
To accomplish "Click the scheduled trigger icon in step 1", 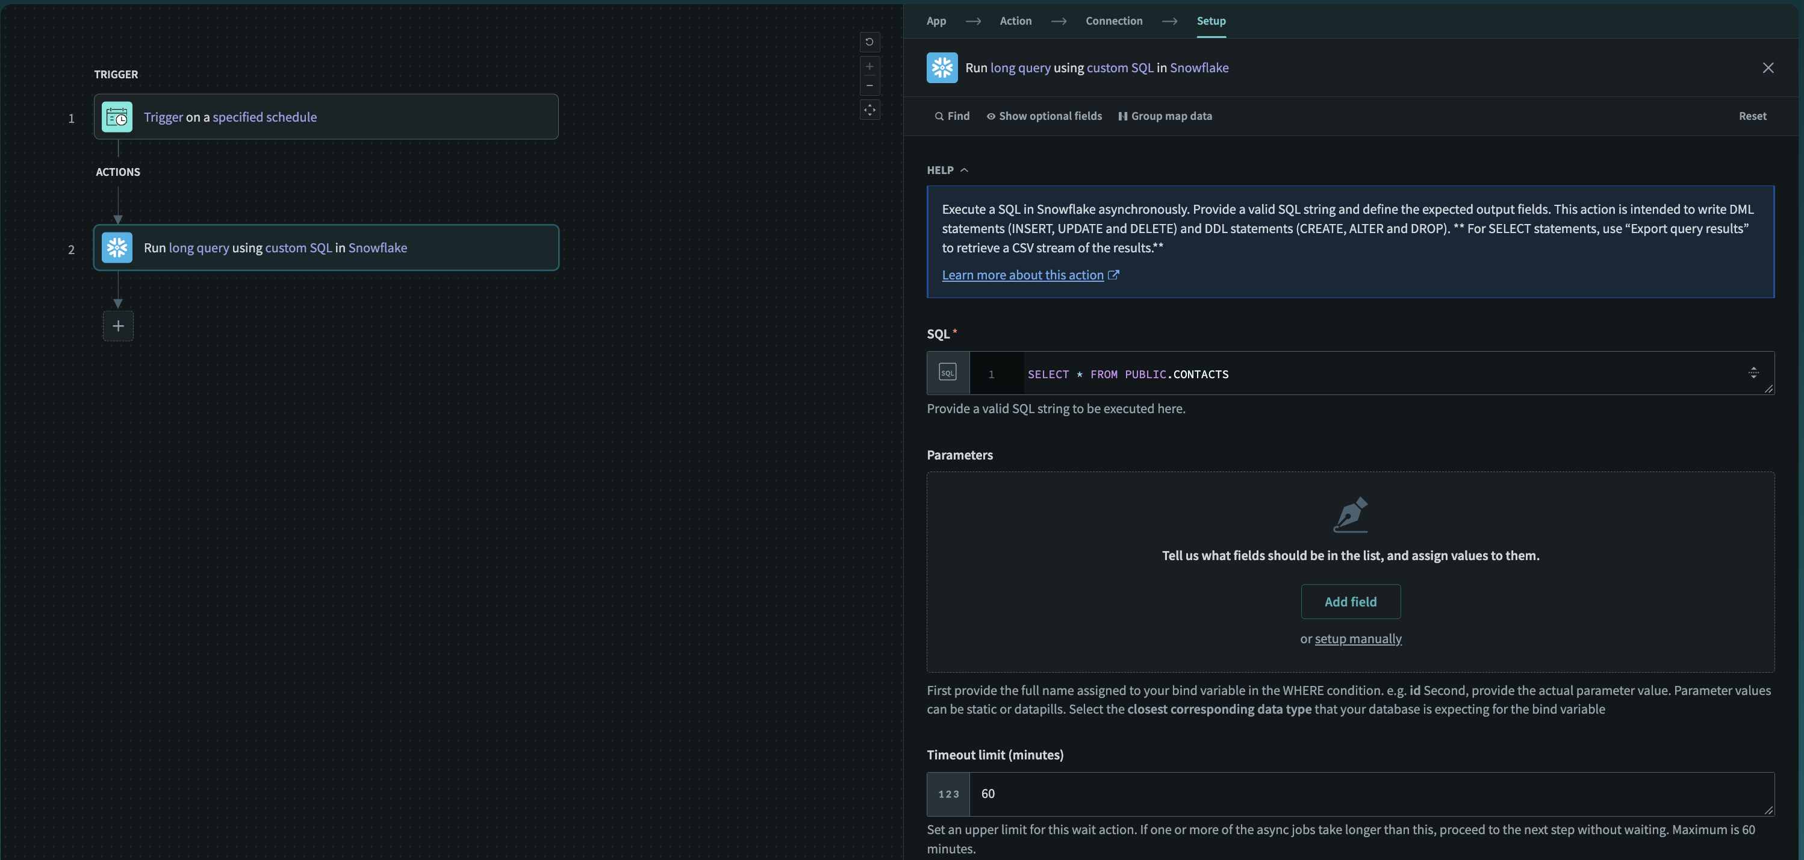I will 115,116.
